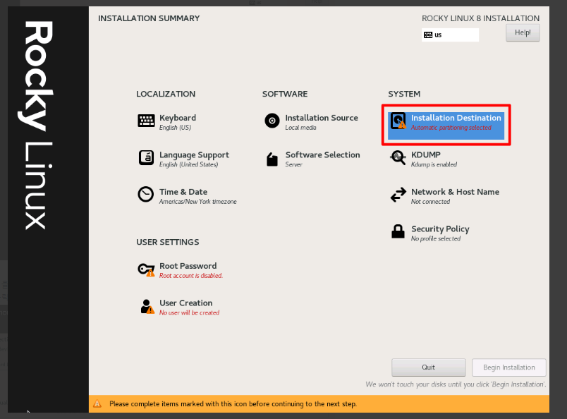Click the ROCKY LINUX 8 INSTALLATION heading
Screen dimensions: 567x419
pos(480,18)
